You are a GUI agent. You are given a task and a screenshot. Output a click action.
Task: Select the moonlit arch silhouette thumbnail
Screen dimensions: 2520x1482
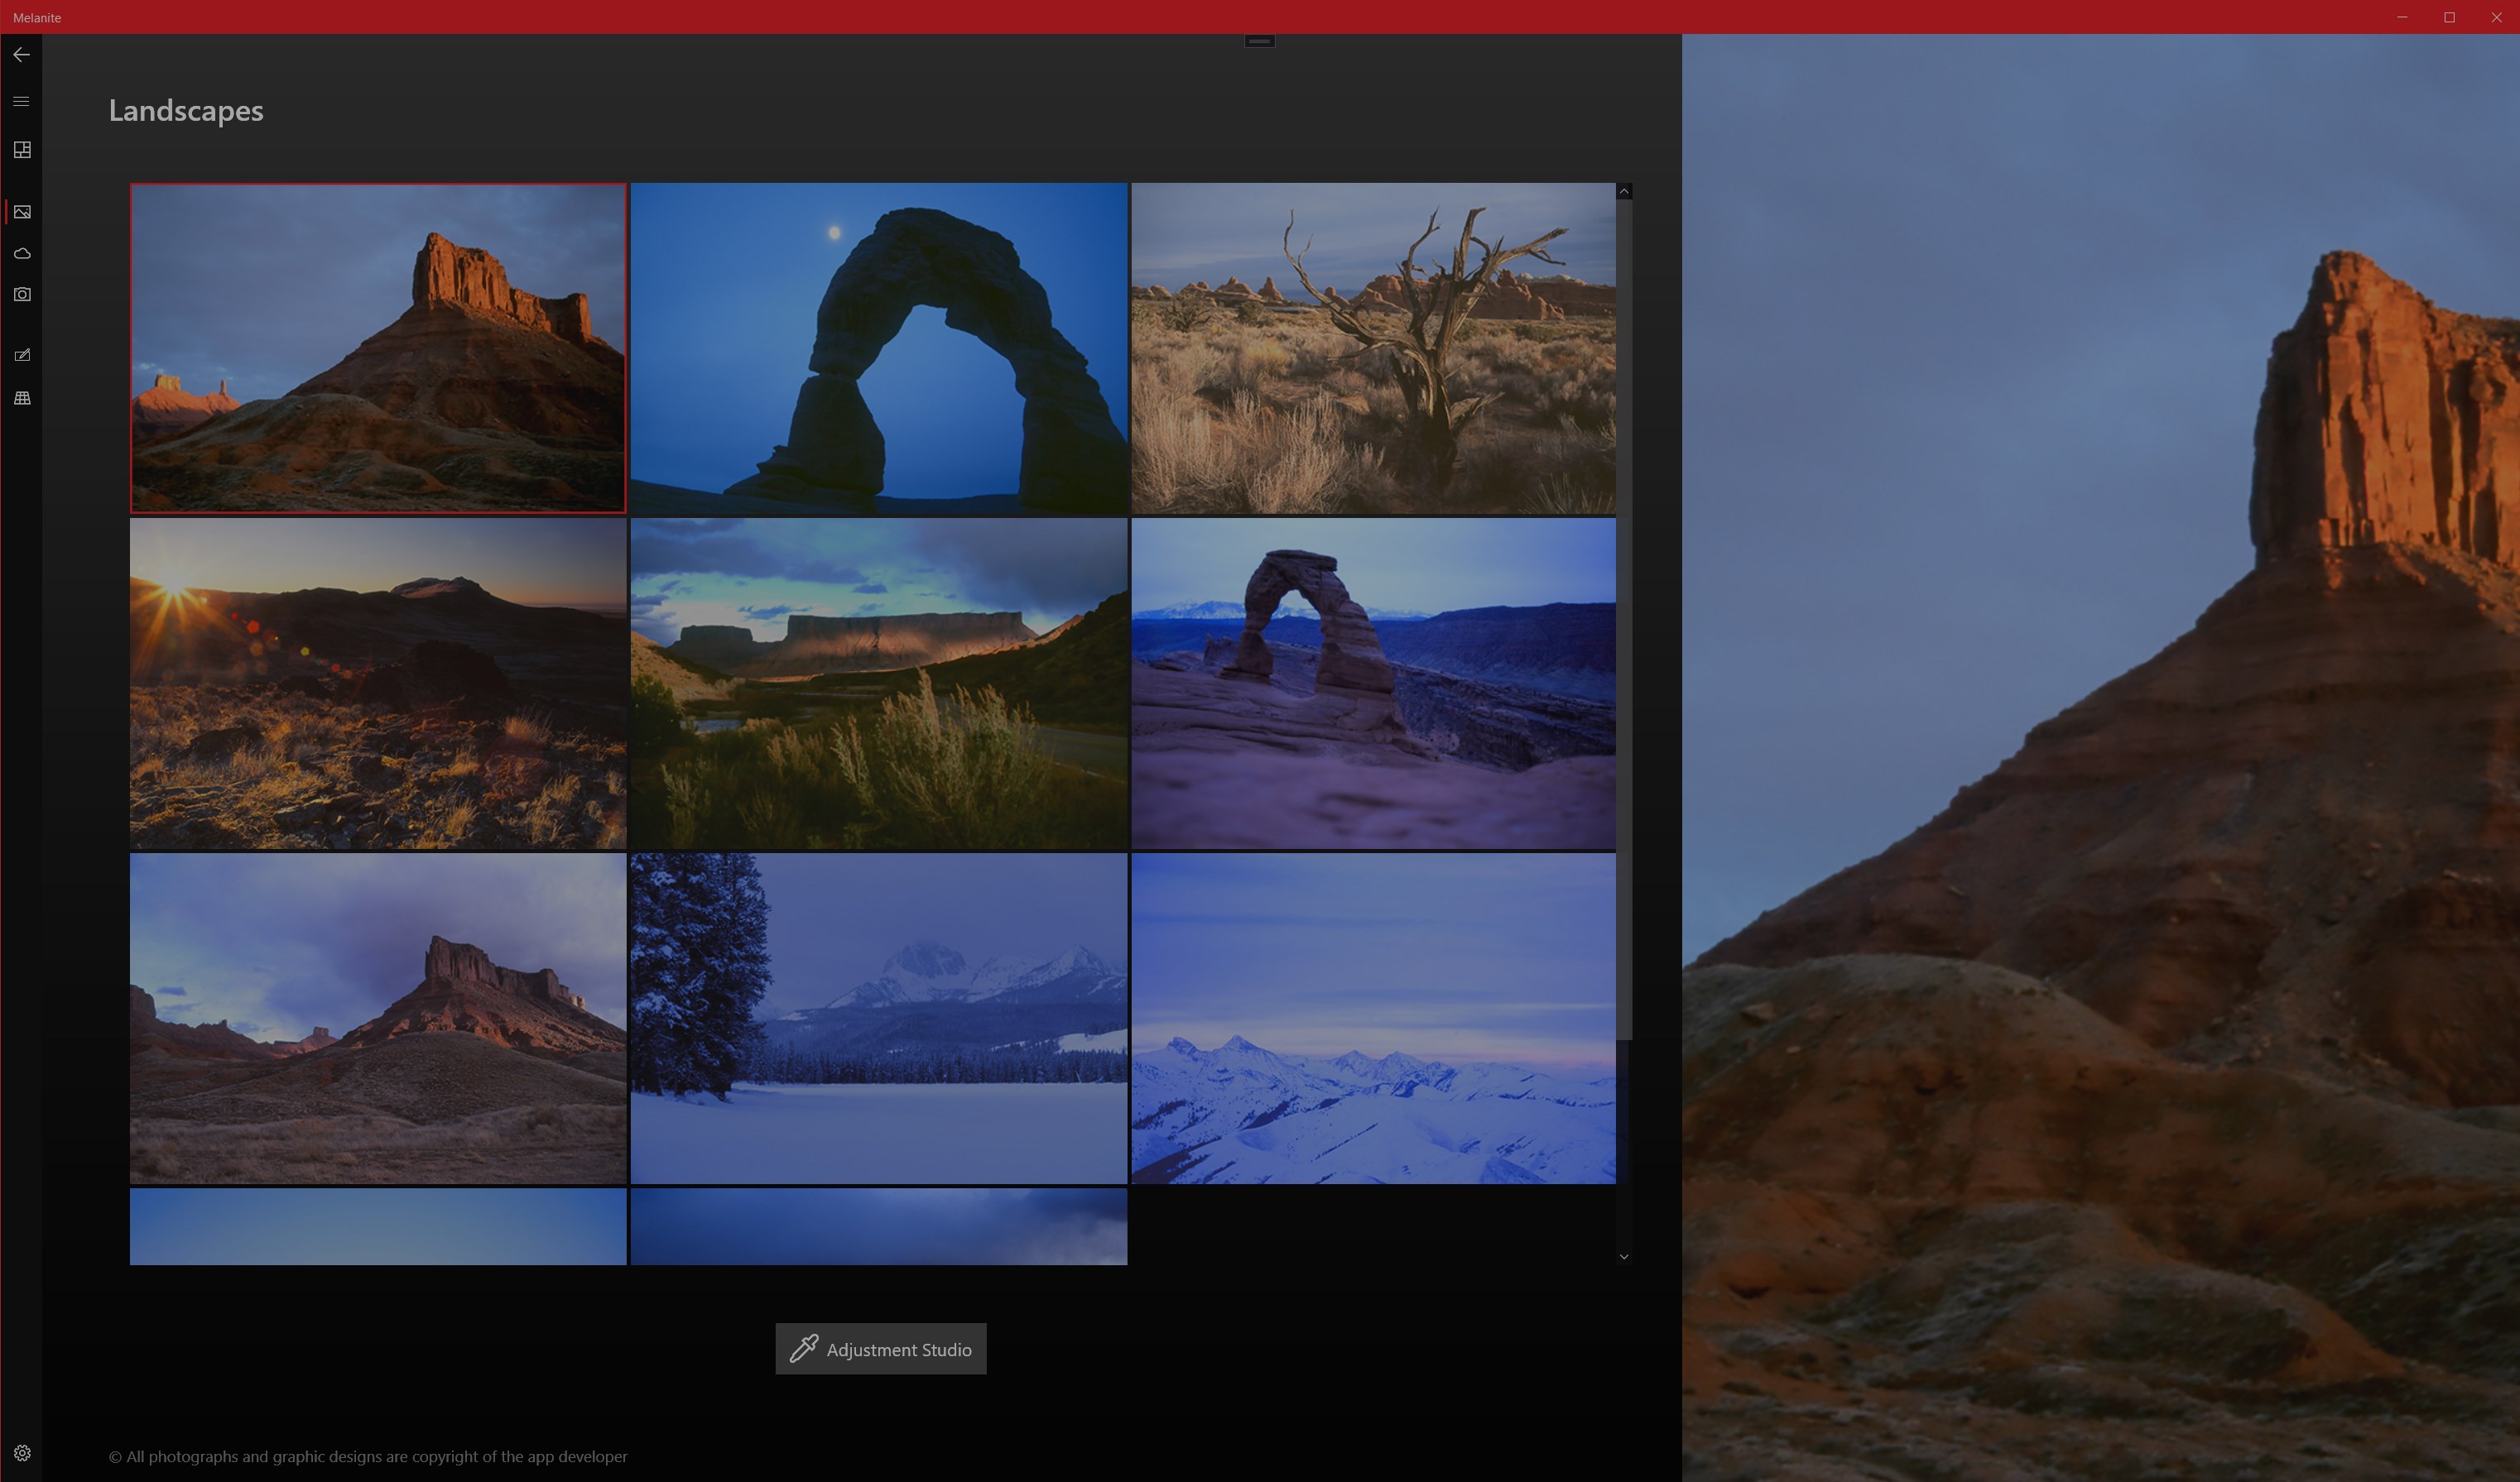[878, 348]
